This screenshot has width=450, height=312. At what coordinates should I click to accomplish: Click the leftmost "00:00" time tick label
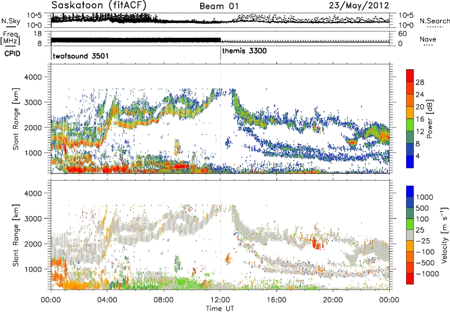(x=51, y=300)
